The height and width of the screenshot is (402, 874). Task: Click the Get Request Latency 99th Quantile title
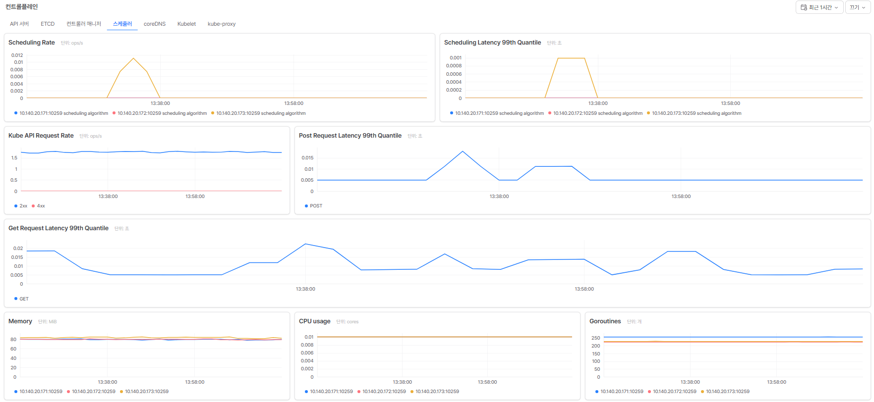tap(58, 228)
